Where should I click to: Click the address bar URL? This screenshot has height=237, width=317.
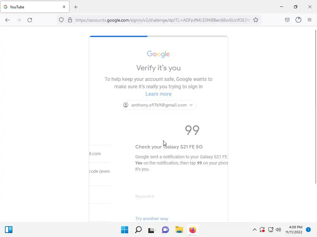point(163,20)
